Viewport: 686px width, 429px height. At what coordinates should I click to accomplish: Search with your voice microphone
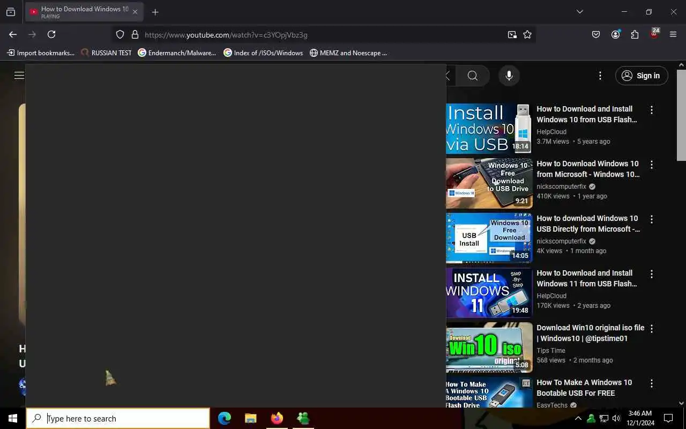509,76
